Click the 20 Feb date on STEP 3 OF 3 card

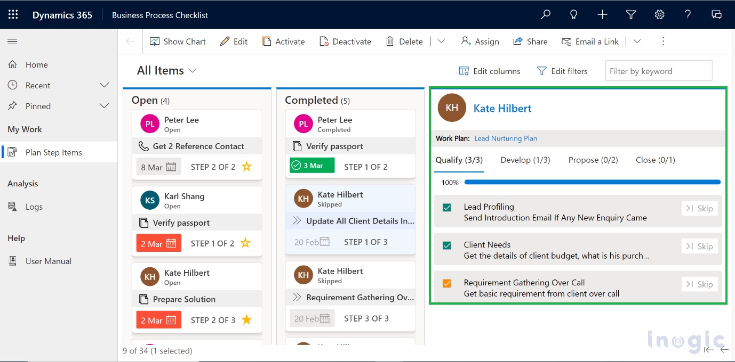coord(312,318)
